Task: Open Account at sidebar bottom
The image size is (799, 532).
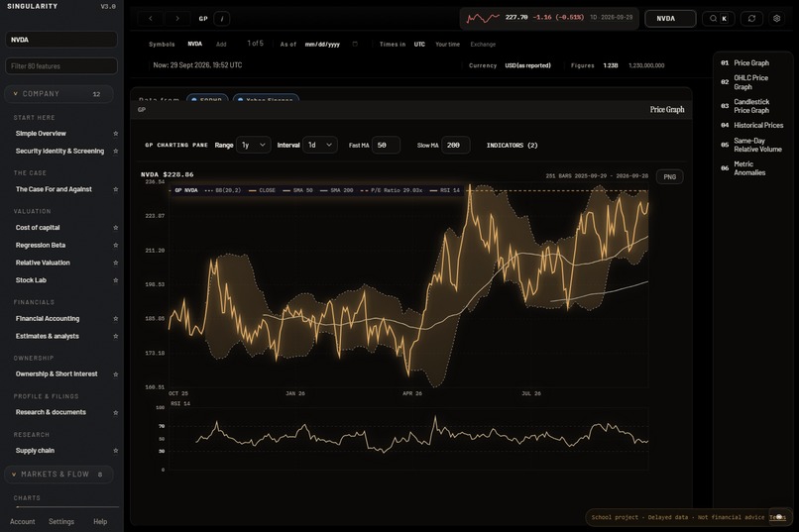Action: [x=23, y=522]
